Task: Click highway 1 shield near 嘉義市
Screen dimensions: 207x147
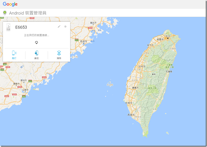Action: coord(131,94)
